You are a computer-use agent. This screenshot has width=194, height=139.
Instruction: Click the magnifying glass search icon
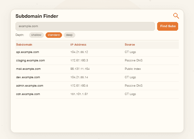tap(176, 16)
